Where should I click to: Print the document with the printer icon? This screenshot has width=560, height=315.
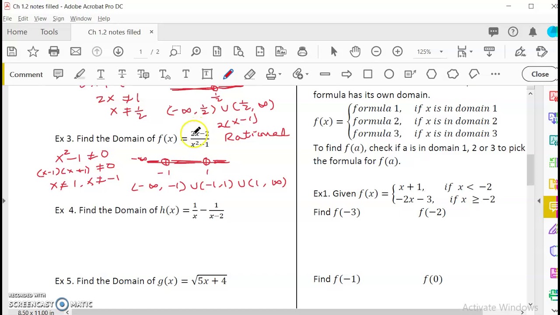click(54, 52)
